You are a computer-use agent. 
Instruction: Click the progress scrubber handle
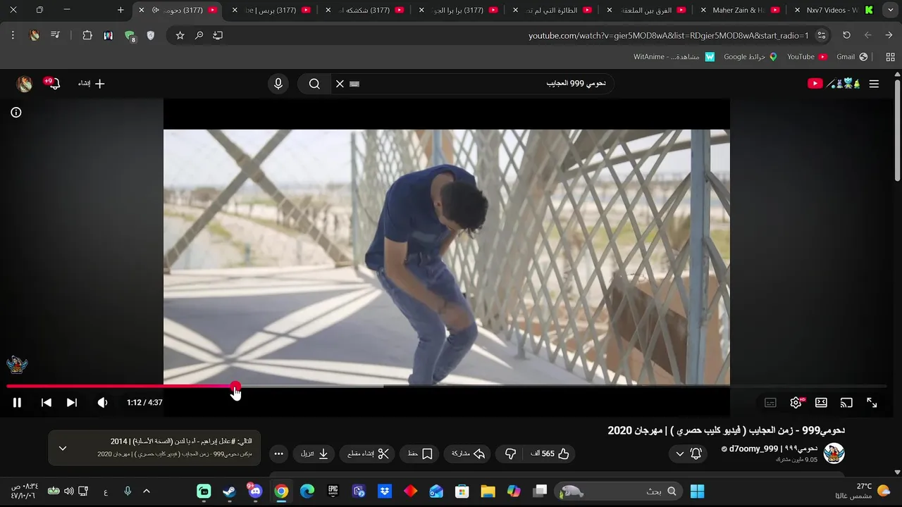[x=235, y=386]
